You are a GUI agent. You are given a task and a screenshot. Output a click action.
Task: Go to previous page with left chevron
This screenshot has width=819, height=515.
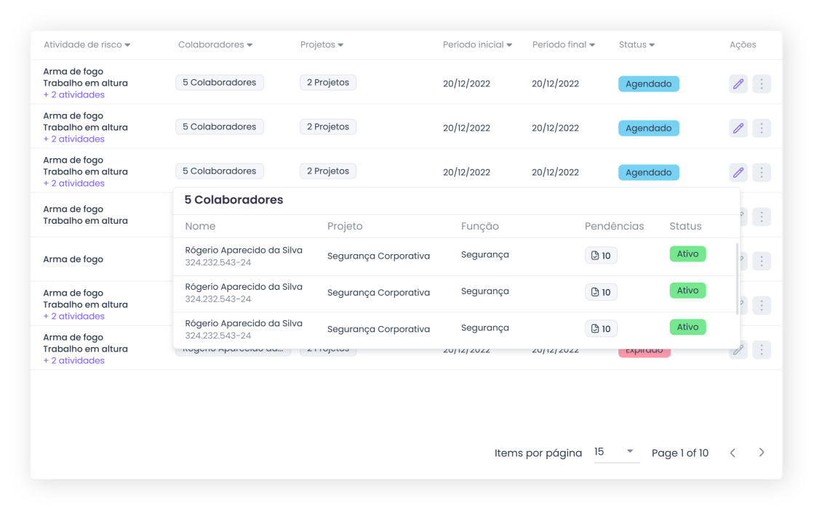(x=732, y=453)
